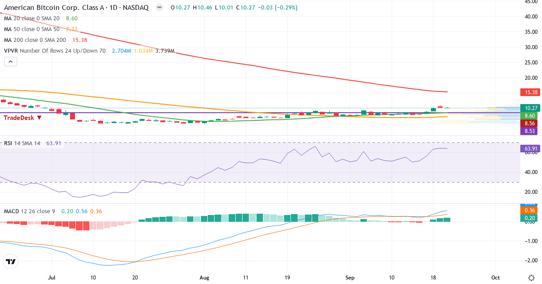Click the dark red 8.56 price label
This screenshot has width=542, height=284.
pos(529,124)
